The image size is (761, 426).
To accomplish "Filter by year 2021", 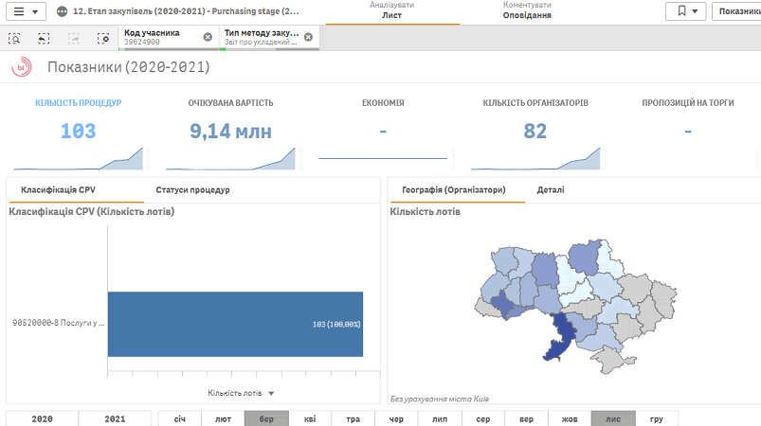I will (x=115, y=418).
